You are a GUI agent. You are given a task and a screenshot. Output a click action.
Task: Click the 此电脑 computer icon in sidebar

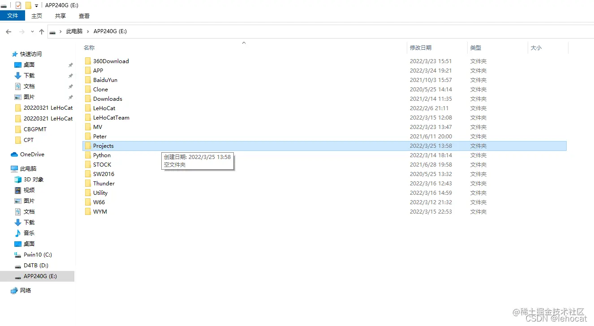click(14, 168)
